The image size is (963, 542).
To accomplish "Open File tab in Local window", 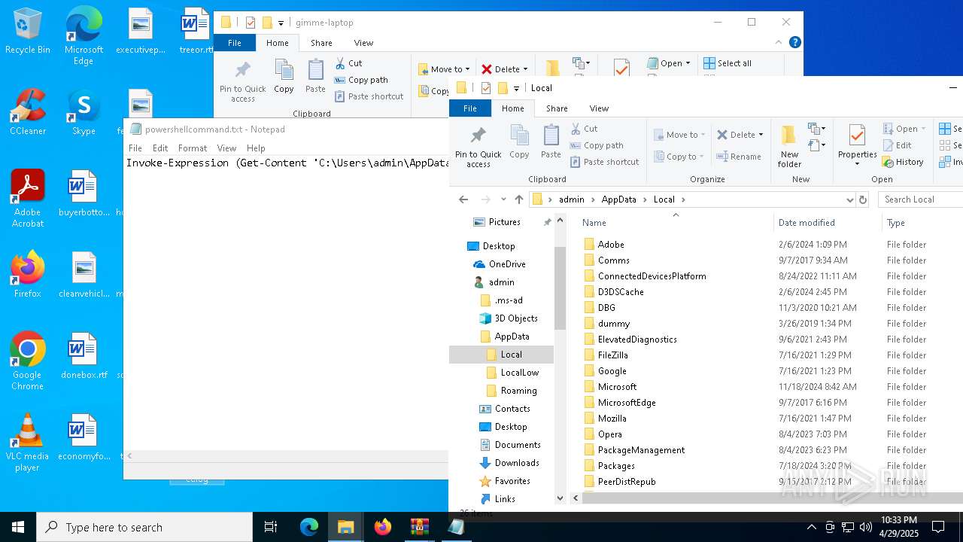I will pyautogui.click(x=470, y=108).
